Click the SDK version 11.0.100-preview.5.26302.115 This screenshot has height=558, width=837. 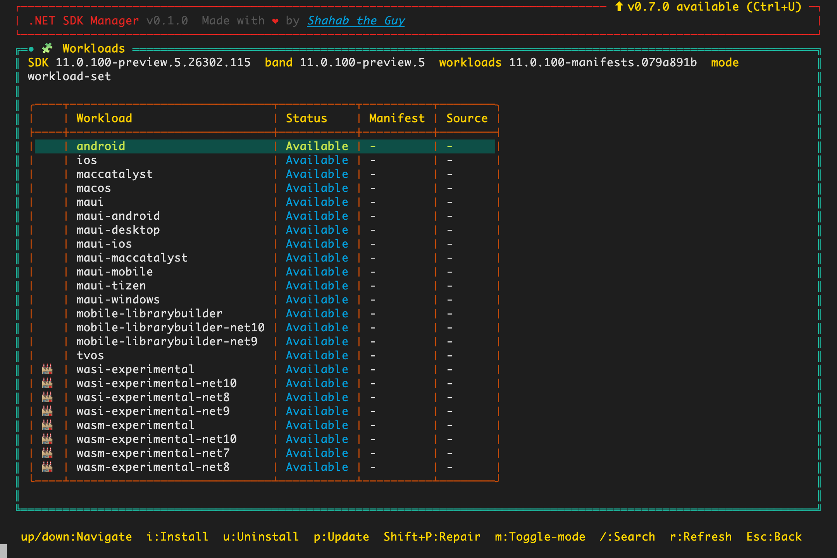point(153,62)
